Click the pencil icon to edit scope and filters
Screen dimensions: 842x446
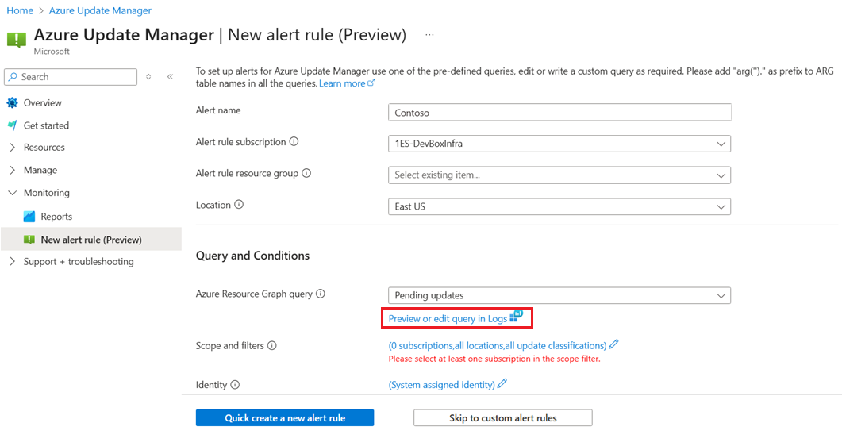pos(613,345)
